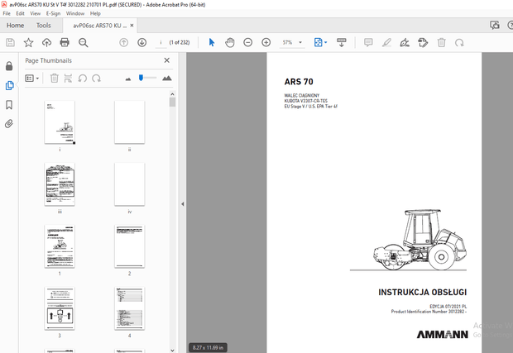The width and height of the screenshot is (513, 353).
Task: Click the Sign document pen icon
Action: click(x=405, y=42)
